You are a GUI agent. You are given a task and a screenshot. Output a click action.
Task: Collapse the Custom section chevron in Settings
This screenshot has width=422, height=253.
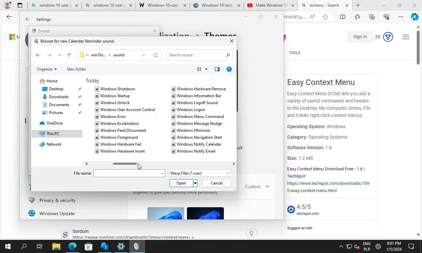(x=267, y=186)
